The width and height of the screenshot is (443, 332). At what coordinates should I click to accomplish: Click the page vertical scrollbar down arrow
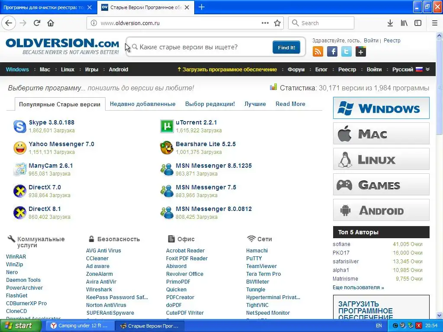440,315
